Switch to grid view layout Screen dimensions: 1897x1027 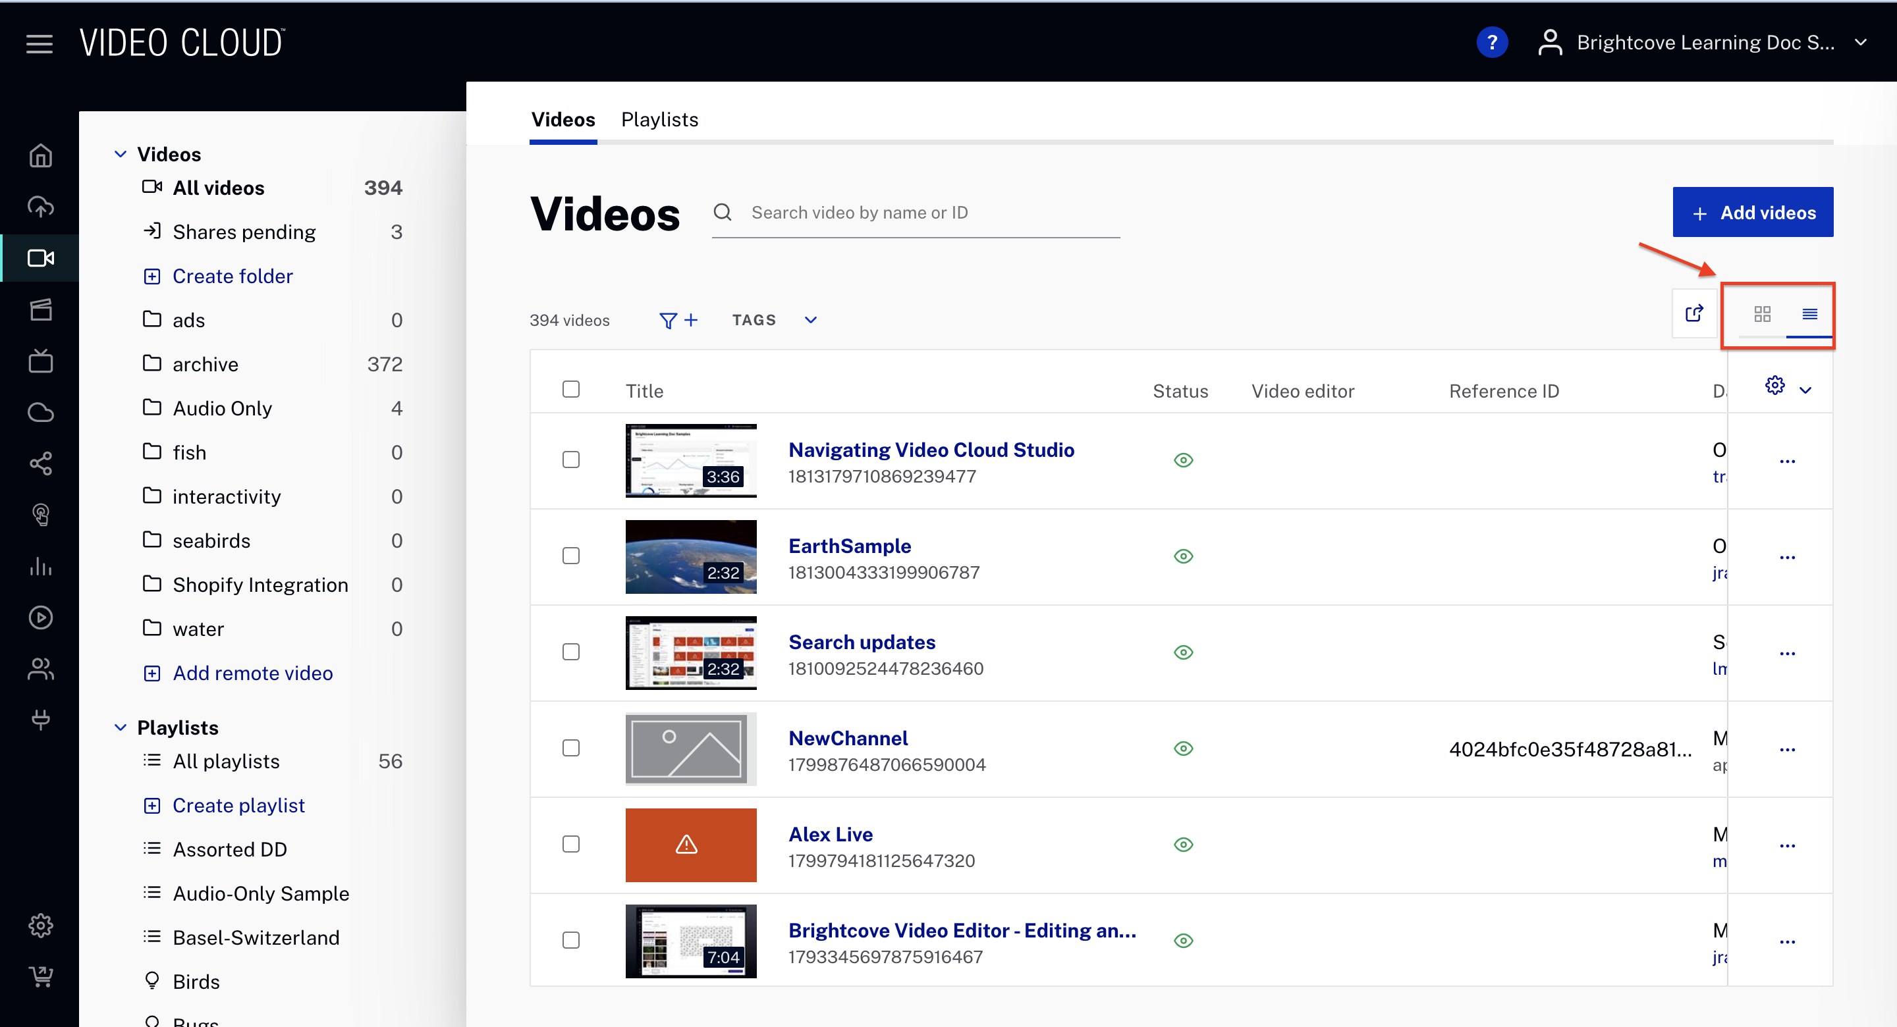coord(1761,315)
